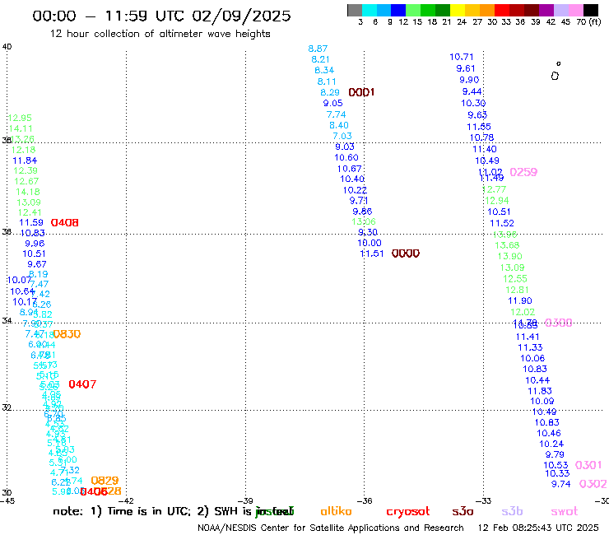Select the light green 15 ft swatch
Viewport: 609px width, 535px height.
pos(413,10)
